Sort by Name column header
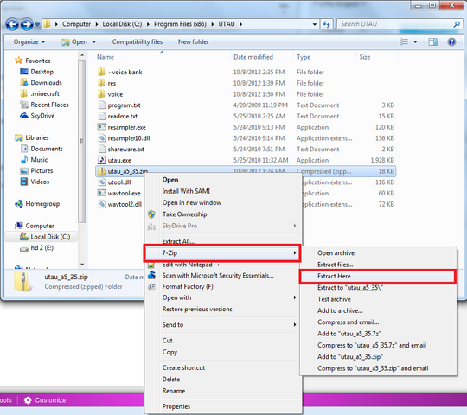Viewport: 467px width, 415px height. (106, 57)
